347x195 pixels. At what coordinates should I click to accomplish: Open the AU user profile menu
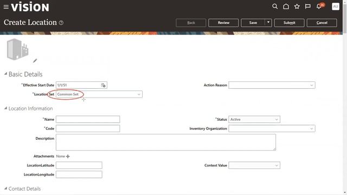pos(336,6)
